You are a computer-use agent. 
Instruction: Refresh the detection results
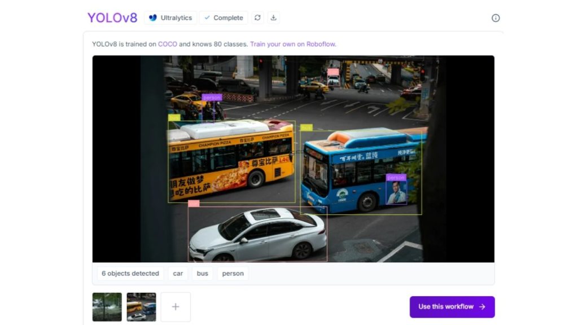click(258, 17)
